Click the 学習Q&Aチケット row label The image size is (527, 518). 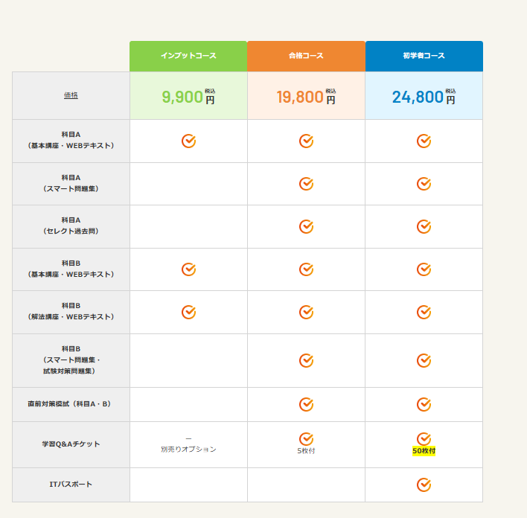point(71,444)
